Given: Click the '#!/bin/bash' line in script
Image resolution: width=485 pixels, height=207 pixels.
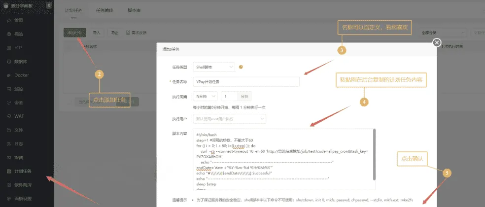Looking at the screenshot, I should [x=207, y=135].
